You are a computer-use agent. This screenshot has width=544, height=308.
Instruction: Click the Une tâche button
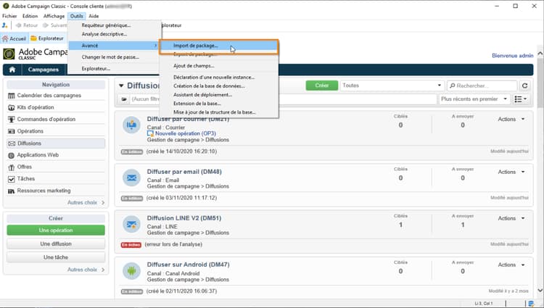click(x=56, y=257)
